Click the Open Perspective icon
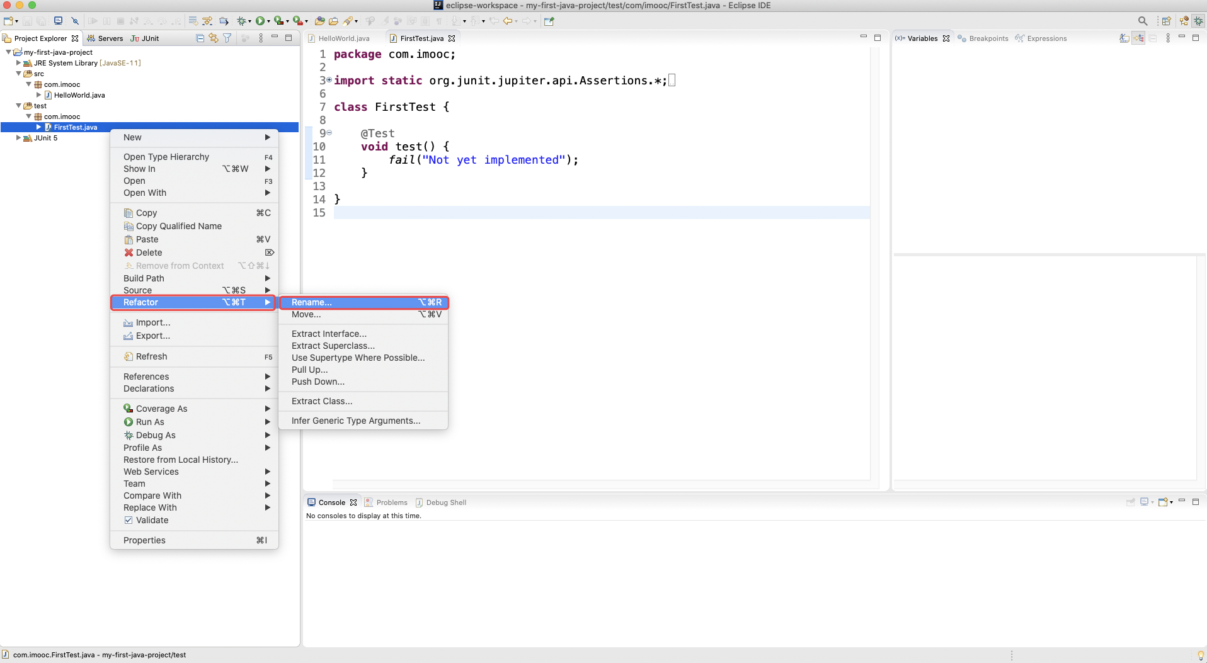This screenshot has width=1207, height=663. pos(1166,21)
